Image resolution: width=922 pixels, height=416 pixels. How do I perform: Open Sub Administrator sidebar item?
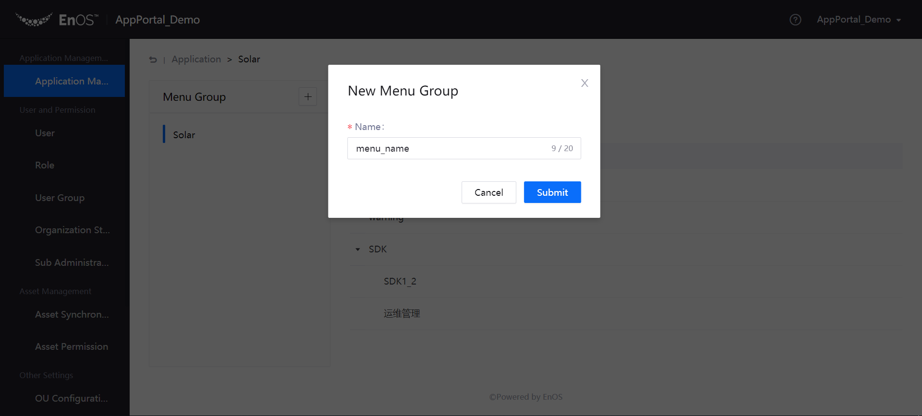[x=72, y=262]
